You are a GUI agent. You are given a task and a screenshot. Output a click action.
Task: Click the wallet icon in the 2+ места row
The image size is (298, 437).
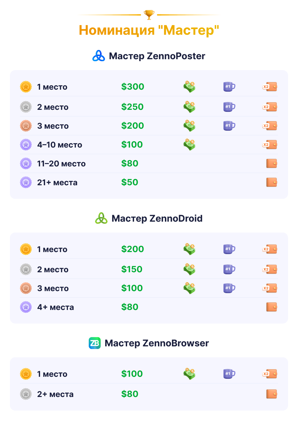(272, 394)
